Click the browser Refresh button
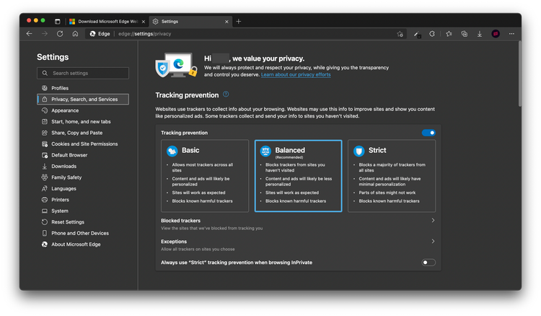Screen dimensions: 541x316 coord(60,34)
